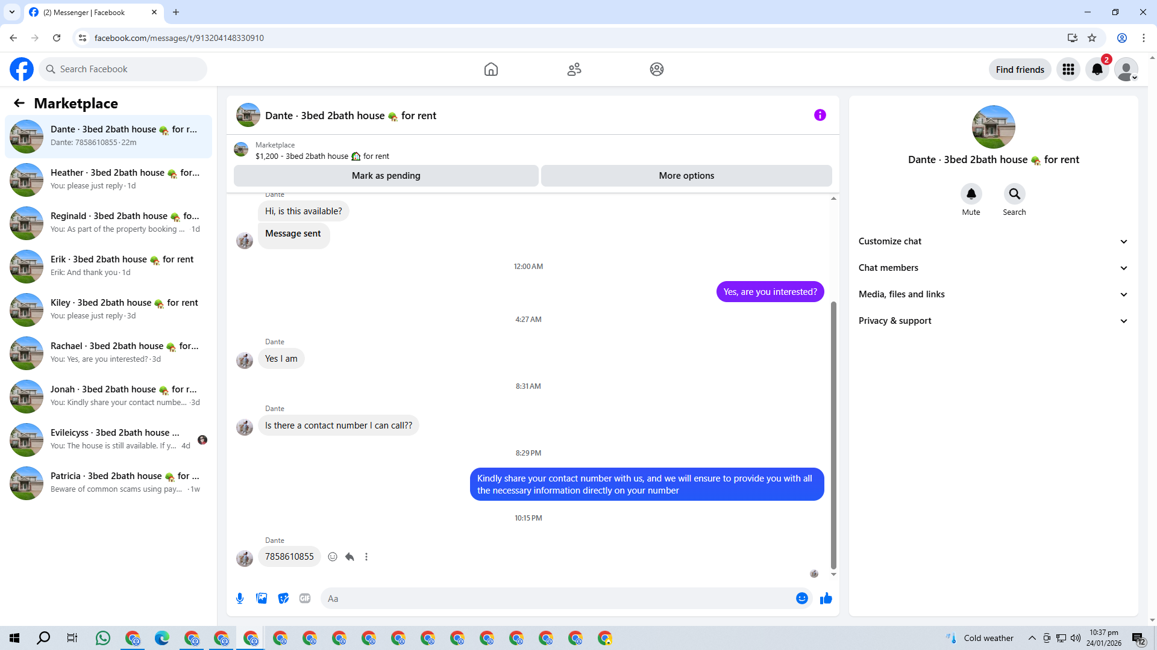The width and height of the screenshot is (1157, 650).
Task: Choose a sticker icon in composer
Action: point(283,598)
